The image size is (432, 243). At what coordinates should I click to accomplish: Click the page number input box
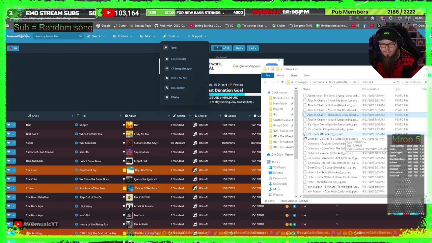(x=217, y=48)
